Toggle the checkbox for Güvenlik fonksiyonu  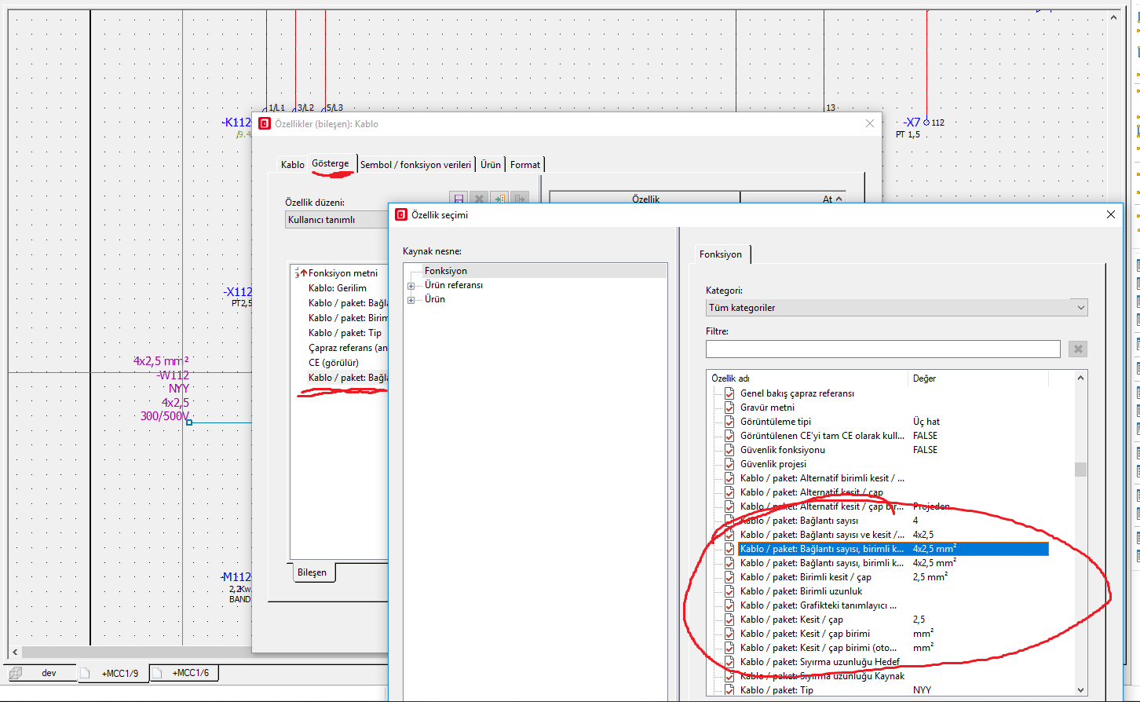(729, 450)
